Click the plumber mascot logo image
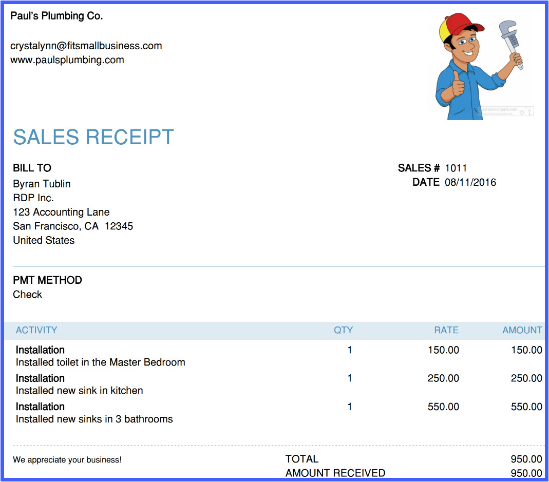Image resolution: width=549 pixels, height=482 pixels. coord(480,67)
